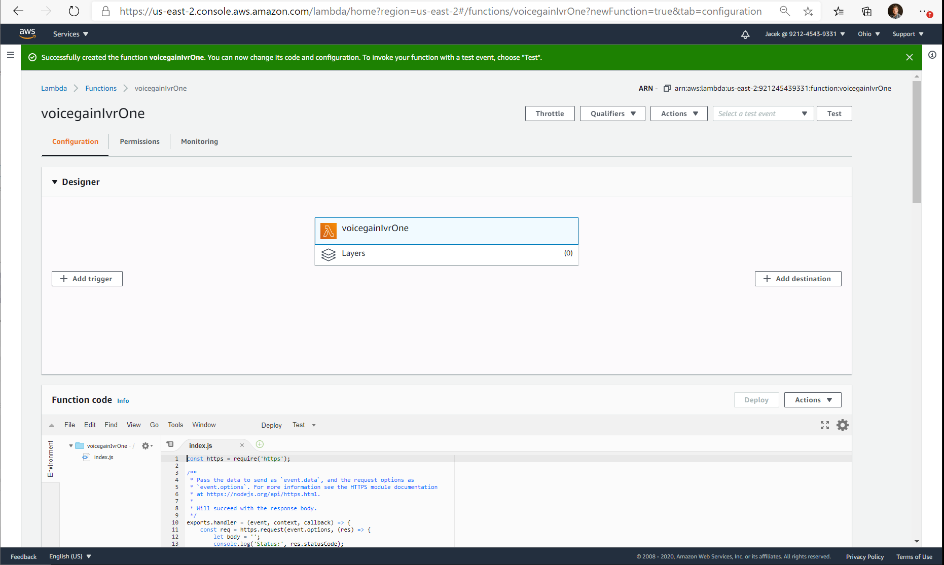
Task: Open the editor File menu
Action: pos(69,425)
